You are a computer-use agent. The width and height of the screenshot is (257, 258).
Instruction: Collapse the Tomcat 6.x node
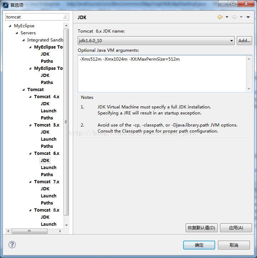point(30,153)
